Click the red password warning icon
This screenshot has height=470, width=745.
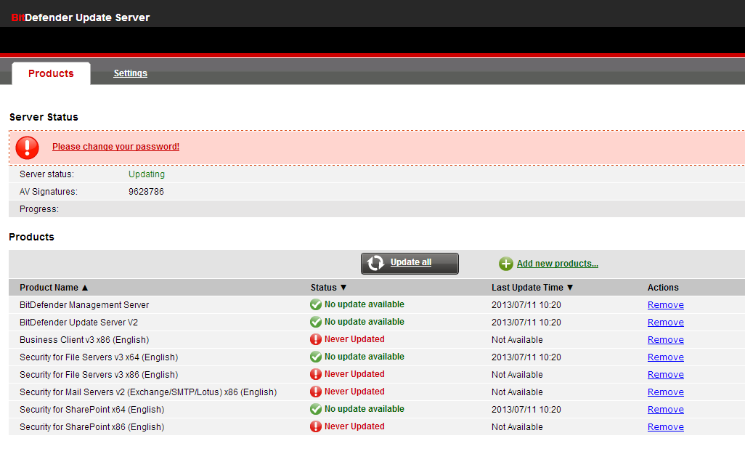pos(27,147)
